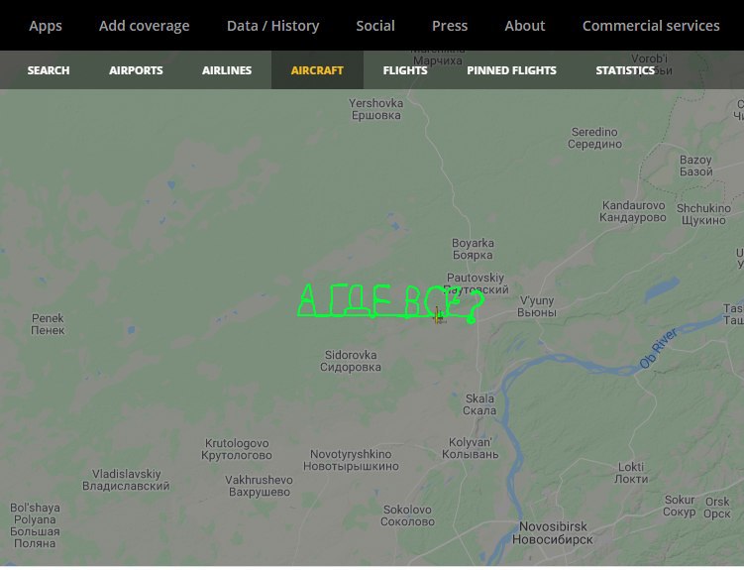Click the Bol'shaya Polyana map label
This screenshot has height=570, width=744.
click(x=35, y=525)
